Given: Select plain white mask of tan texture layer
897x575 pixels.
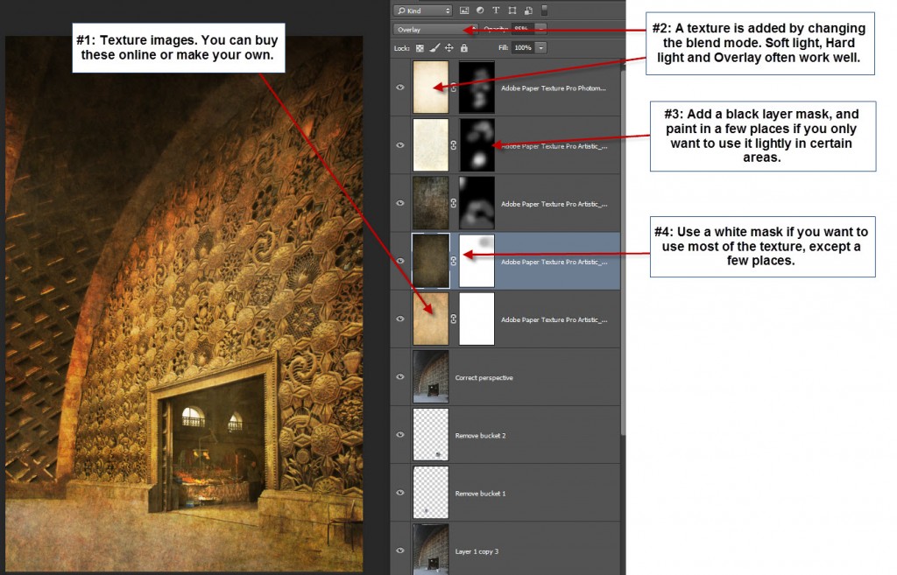Looking at the screenshot, I should 477,319.
